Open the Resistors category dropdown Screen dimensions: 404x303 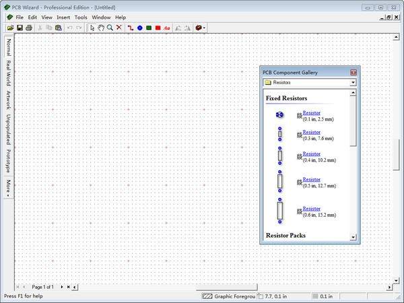(x=353, y=83)
